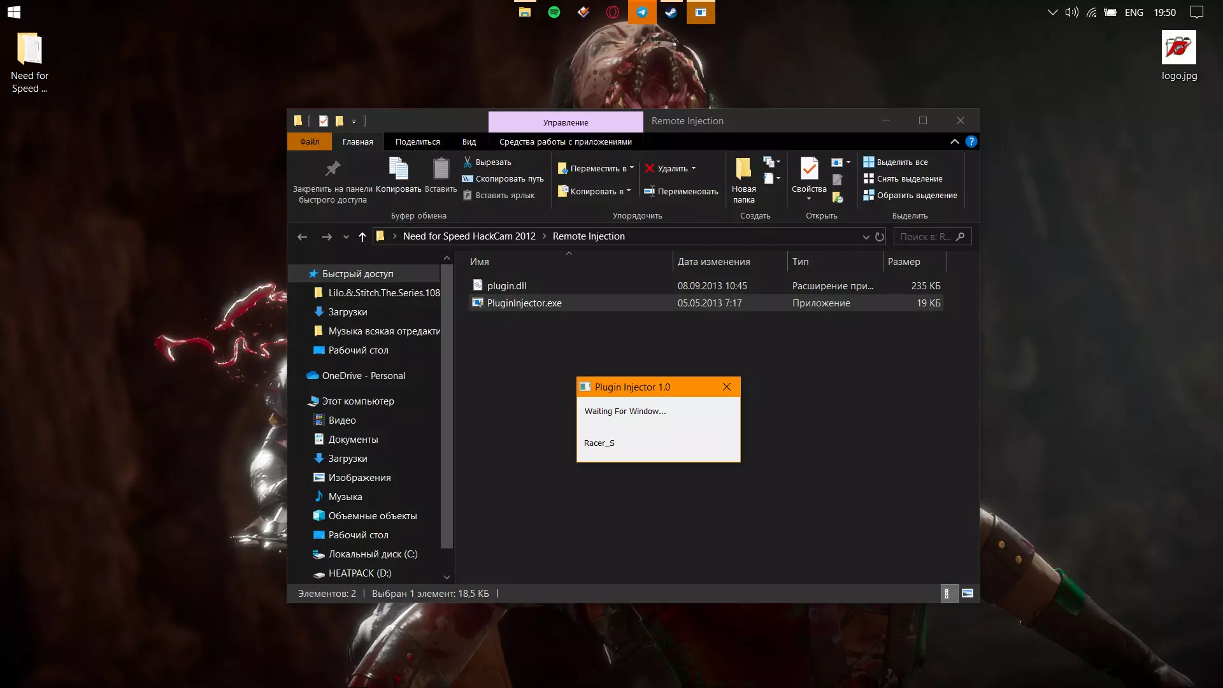This screenshot has width=1223, height=688.
Task: Open Telegram from the taskbar
Action: 642,12
